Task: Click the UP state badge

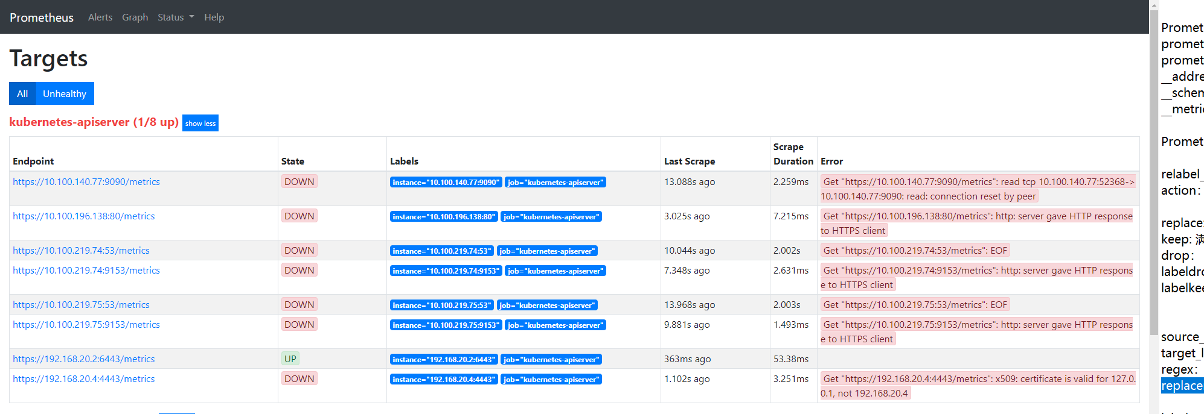Action: (x=290, y=359)
